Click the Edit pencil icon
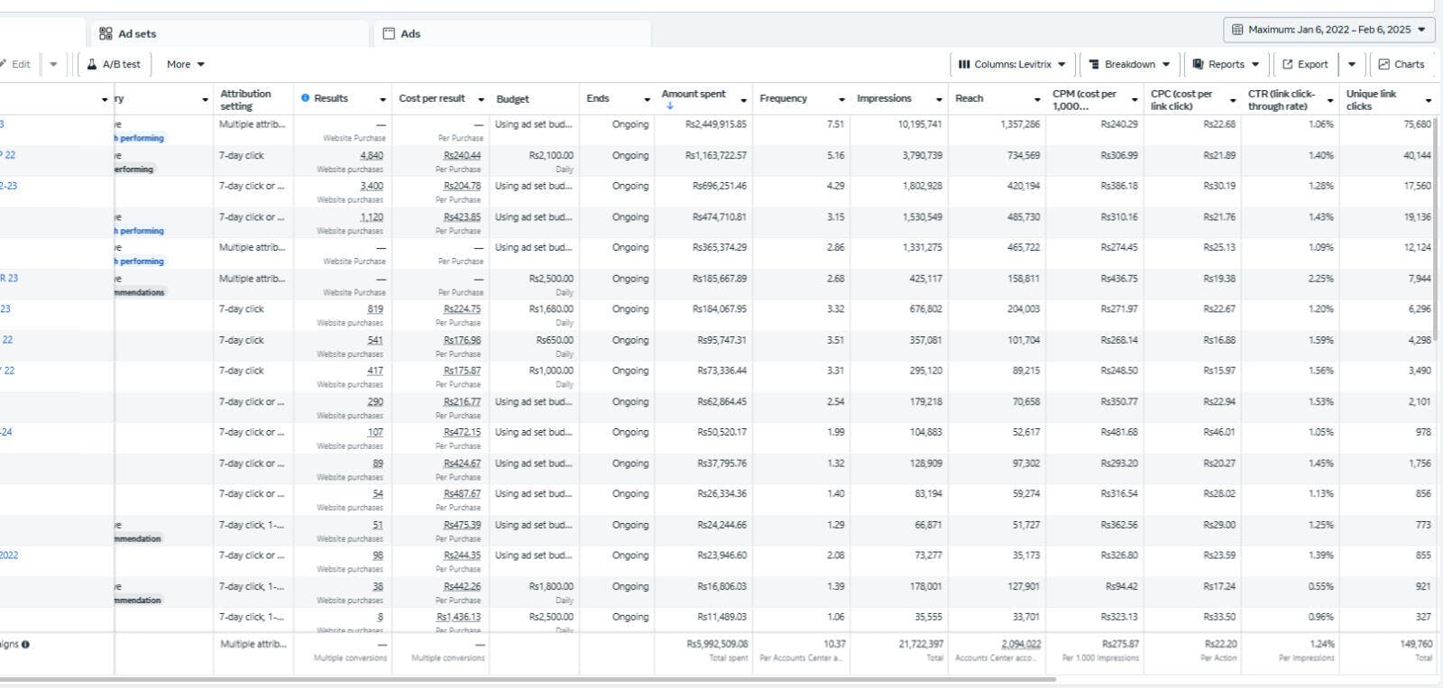The height and width of the screenshot is (688, 1443). pos(4,65)
